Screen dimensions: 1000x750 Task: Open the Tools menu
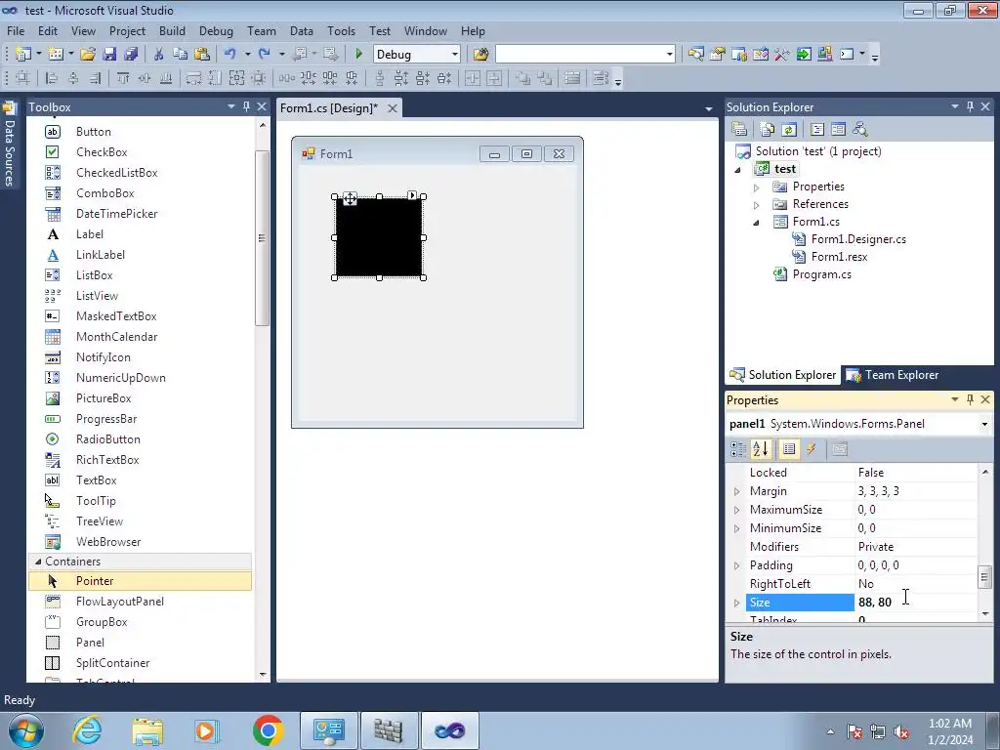click(x=341, y=30)
